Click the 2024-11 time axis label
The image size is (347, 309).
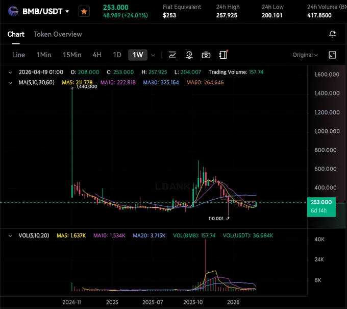point(72,302)
